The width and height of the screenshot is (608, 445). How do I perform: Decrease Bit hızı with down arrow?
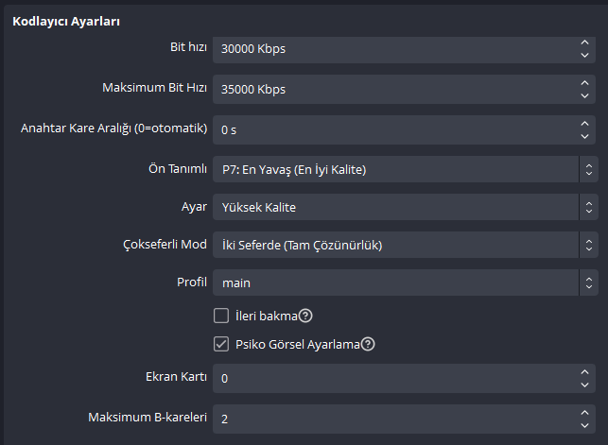pyautogui.click(x=582, y=56)
